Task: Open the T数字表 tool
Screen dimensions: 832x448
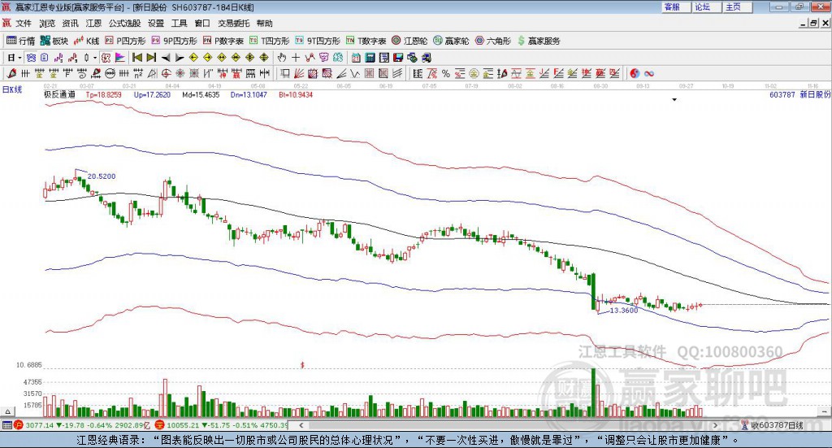Action: 366,41
